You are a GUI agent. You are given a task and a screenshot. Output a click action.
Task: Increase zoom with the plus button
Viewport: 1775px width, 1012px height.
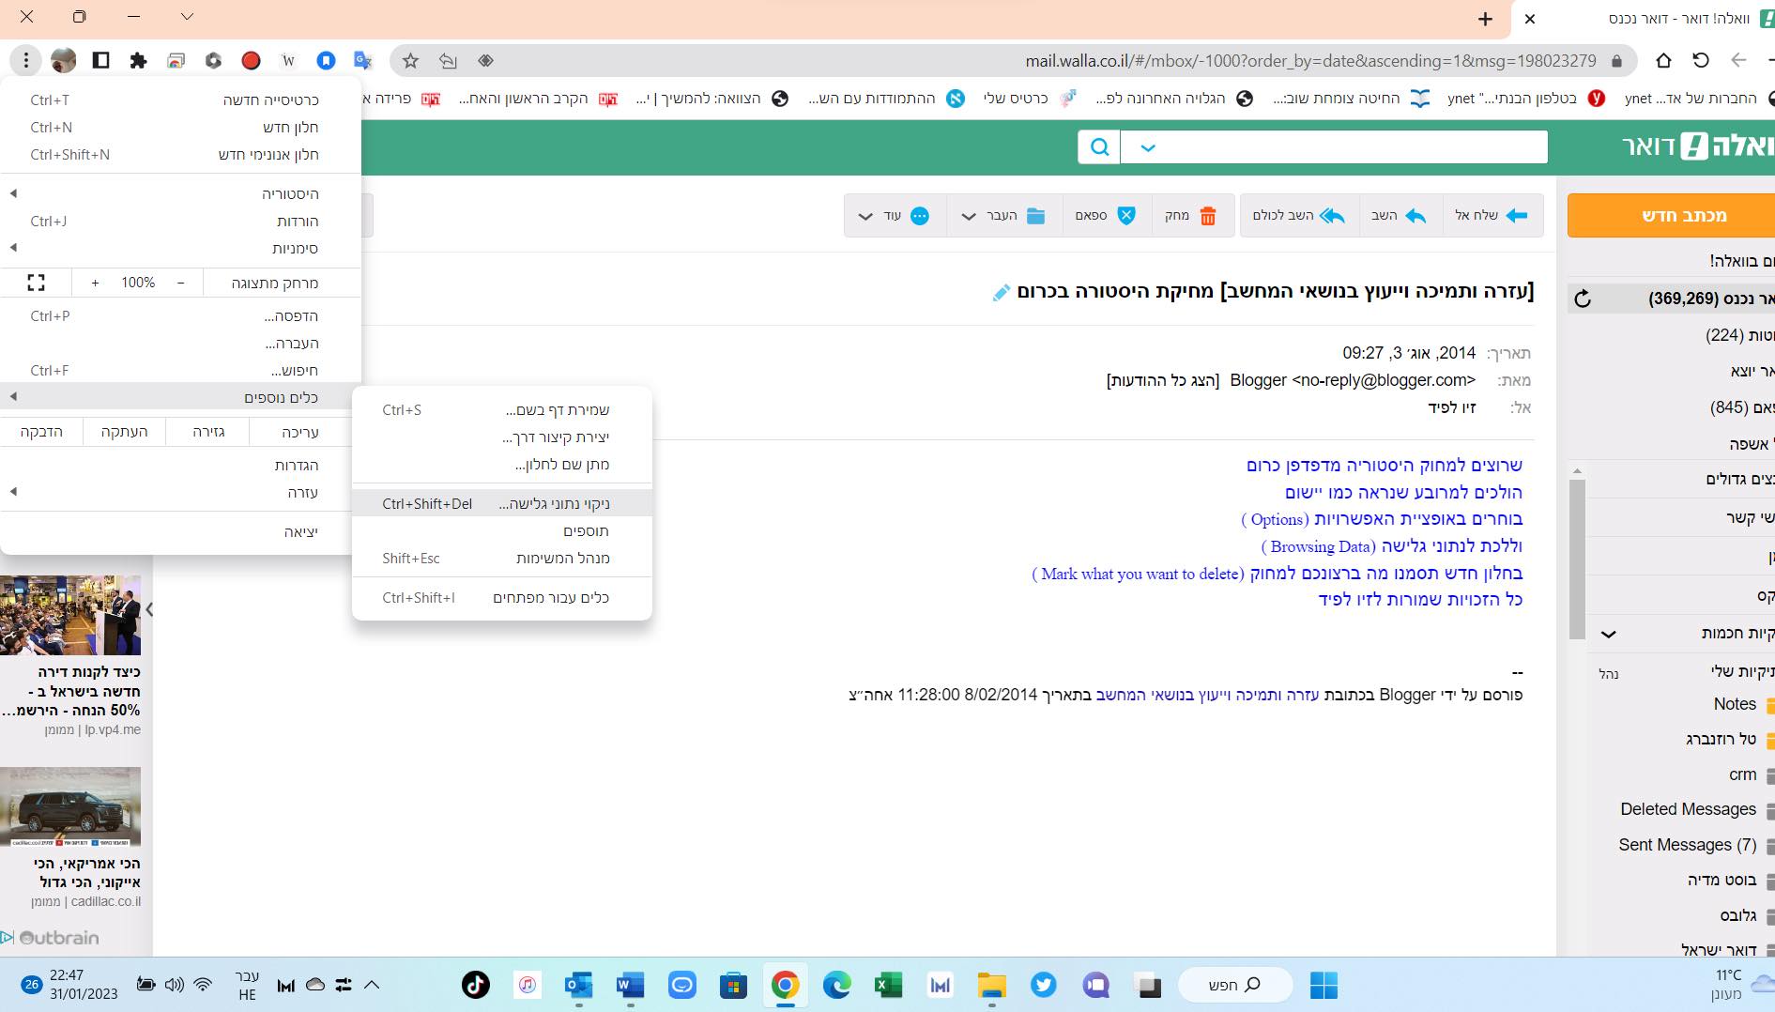pyautogui.click(x=95, y=283)
